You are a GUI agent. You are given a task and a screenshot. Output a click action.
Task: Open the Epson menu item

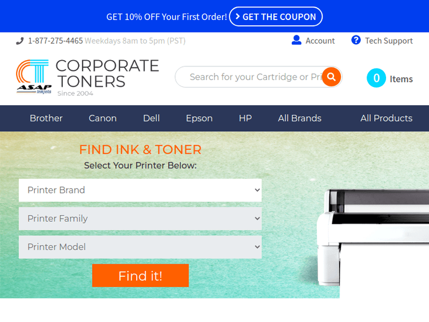(x=199, y=118)
